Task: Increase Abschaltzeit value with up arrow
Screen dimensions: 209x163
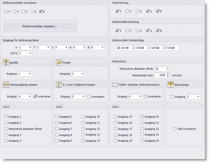Action: point(168,74)
